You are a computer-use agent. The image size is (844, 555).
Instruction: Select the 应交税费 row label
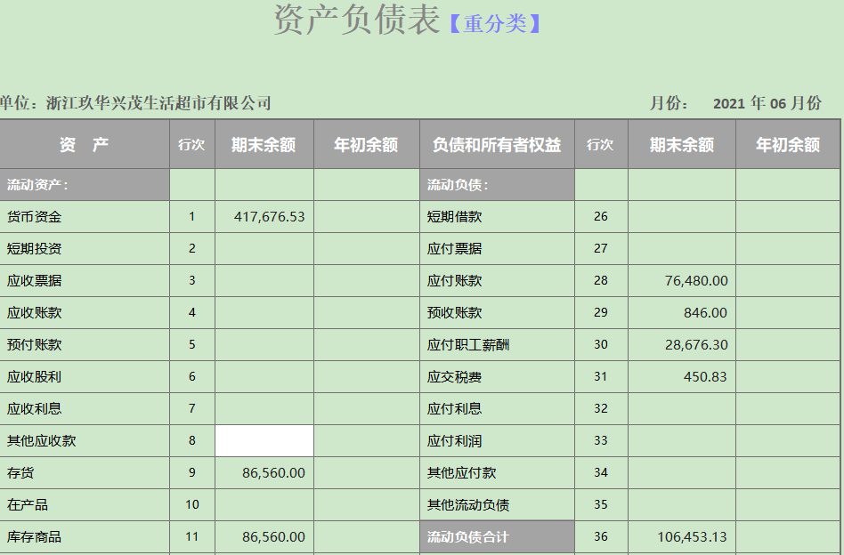click(x=454, y=376)
